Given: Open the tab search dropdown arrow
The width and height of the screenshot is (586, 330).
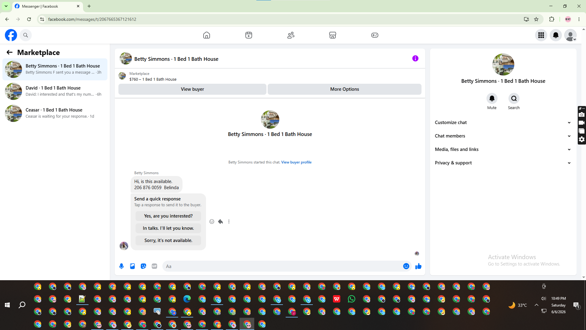Looking at the screenshot, I should [x=6, y=6].
